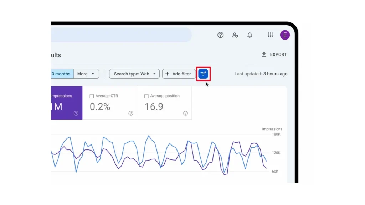
Task: Click the blue AI filter sparkle icon
Action: pyautogui.click(x=203, y=74)
